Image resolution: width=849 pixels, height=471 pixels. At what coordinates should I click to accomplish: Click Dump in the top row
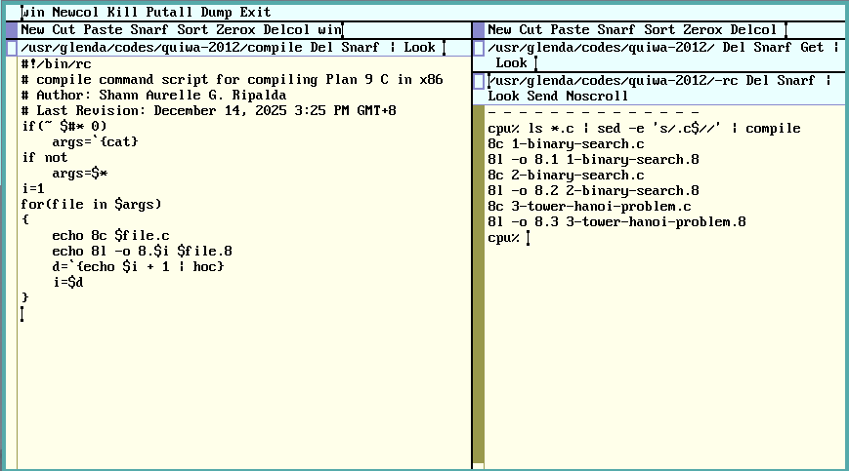[216, 12]
